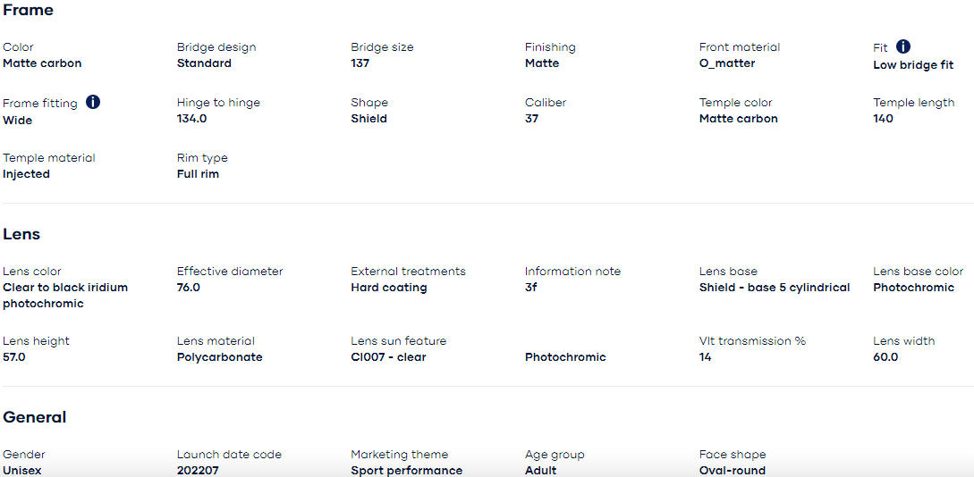The width and height of the screenshot is (974, 477).
Task: Select the Matte carbon Color value
Action: pos(42,63)
